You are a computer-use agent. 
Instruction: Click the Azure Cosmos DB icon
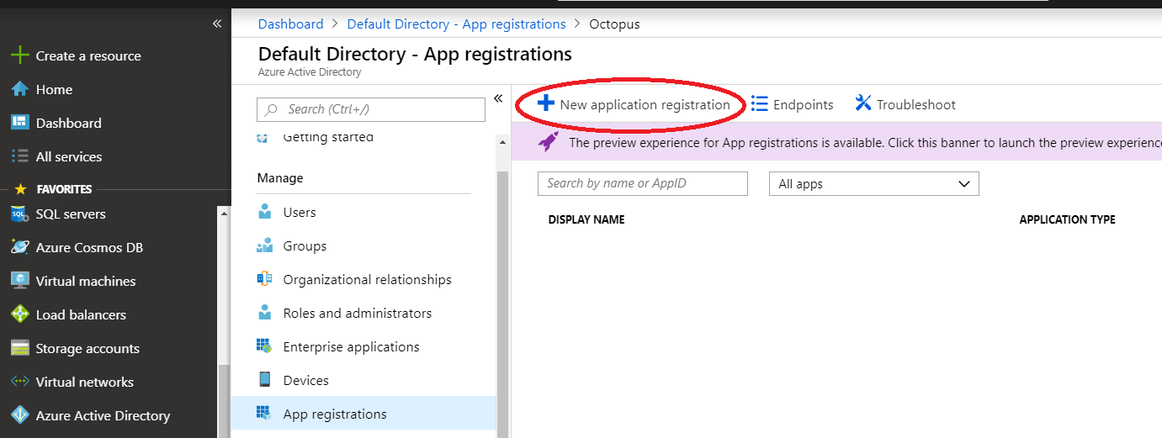[19, 247]
